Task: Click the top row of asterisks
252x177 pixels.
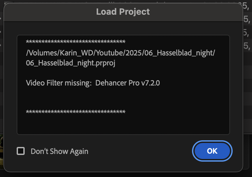Action: coord(75,42)
